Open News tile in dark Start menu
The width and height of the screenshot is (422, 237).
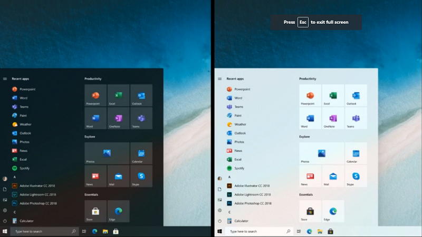click(x=95, y=176)
